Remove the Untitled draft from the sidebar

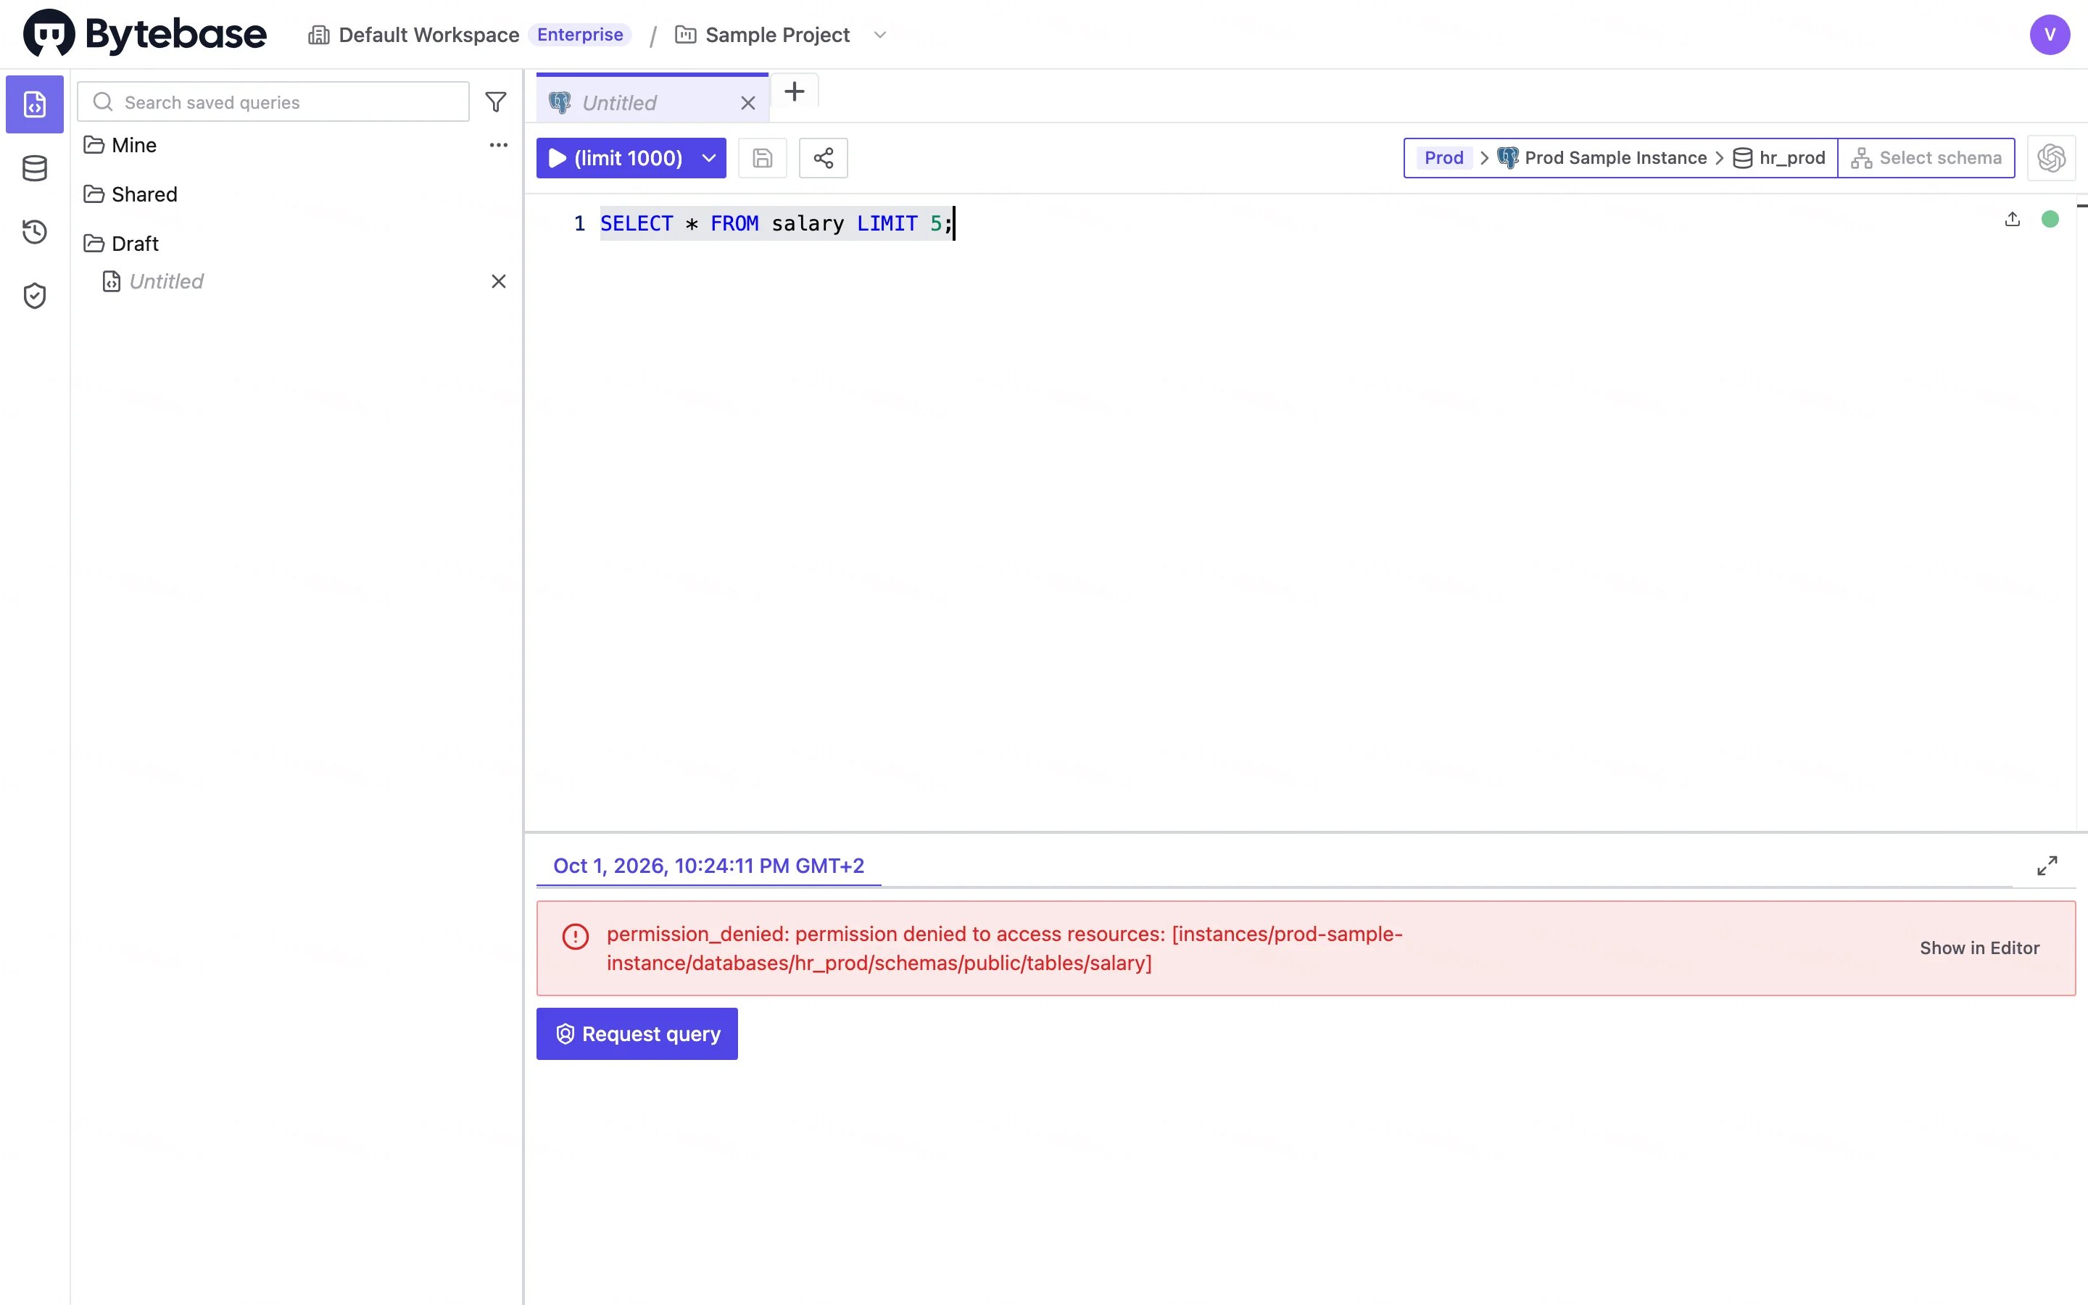(x=499, y=281)
